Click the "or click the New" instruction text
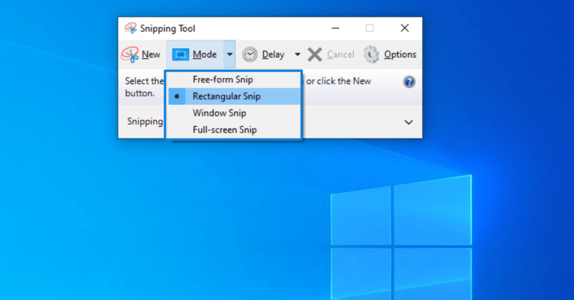The width and height of the screenshot is (574, 300). point(339,81)
